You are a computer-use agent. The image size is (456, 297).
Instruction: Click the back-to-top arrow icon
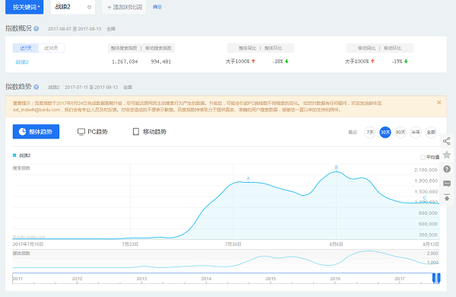coord(447,197)
